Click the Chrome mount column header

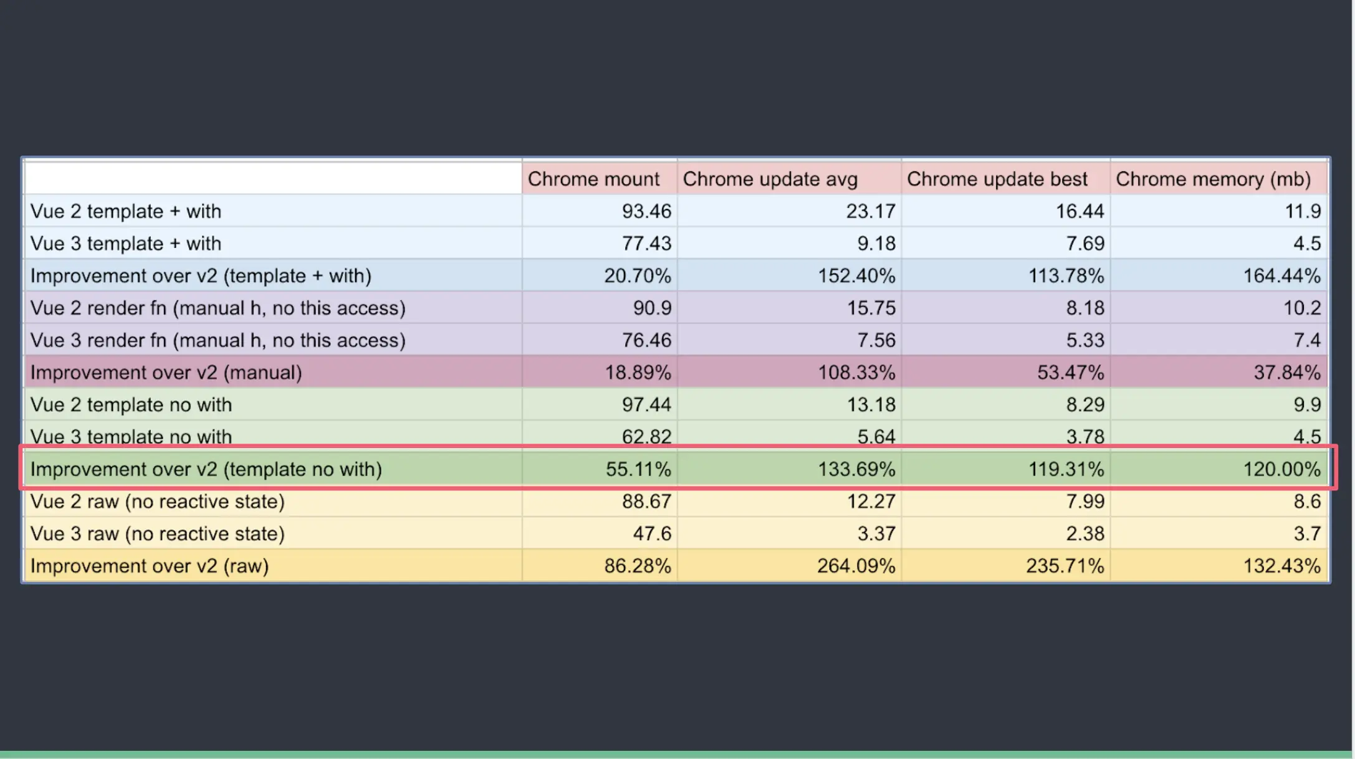[593, 179]
